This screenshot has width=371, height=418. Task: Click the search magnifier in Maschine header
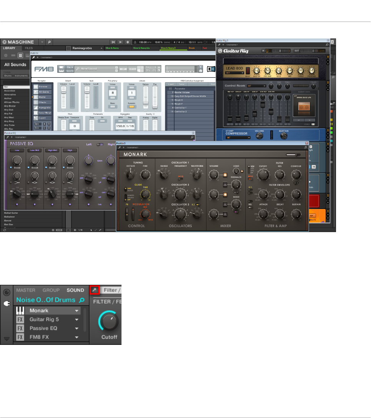(50, 42)
